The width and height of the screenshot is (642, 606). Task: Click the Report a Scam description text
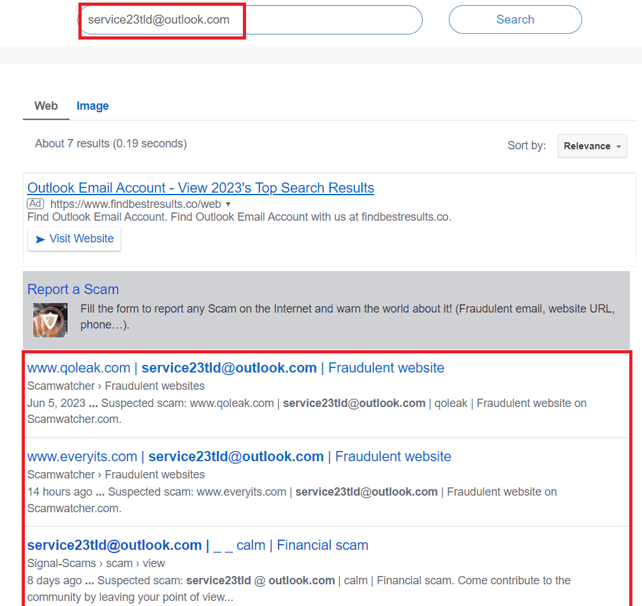(x=347, y=316)
